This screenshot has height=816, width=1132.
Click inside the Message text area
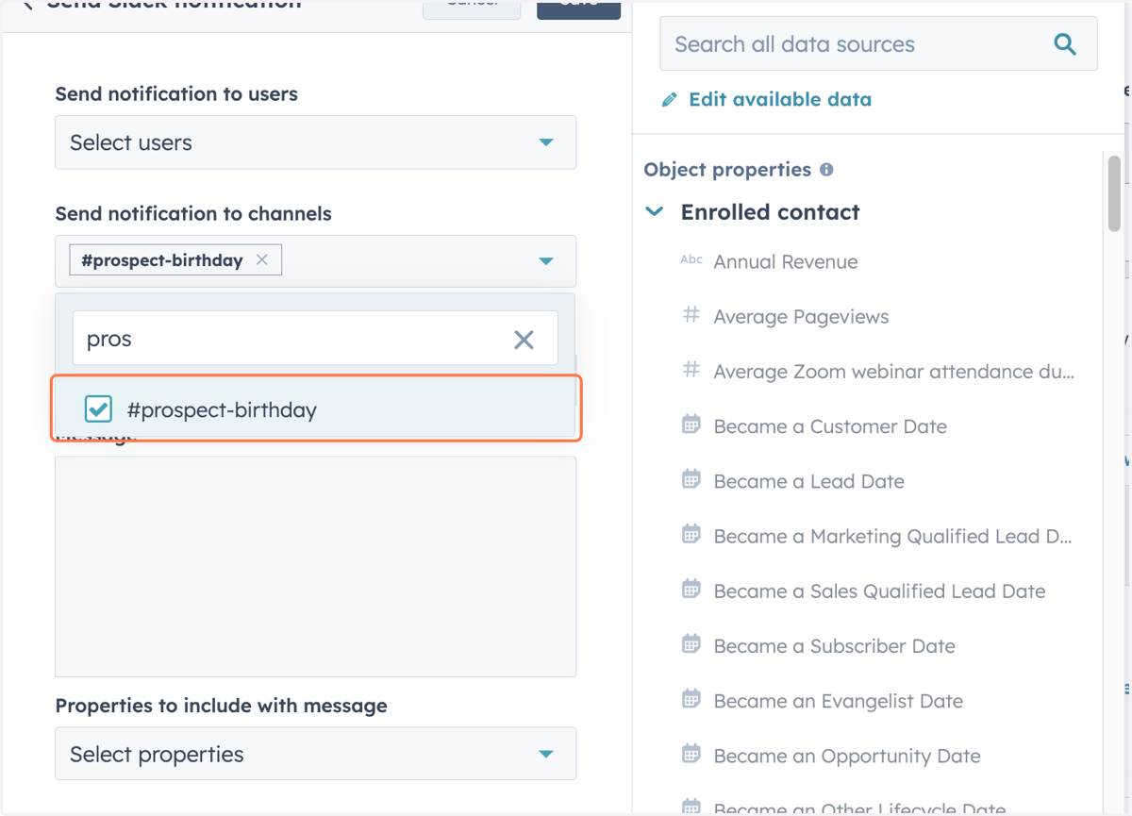(x=315, y=566)
